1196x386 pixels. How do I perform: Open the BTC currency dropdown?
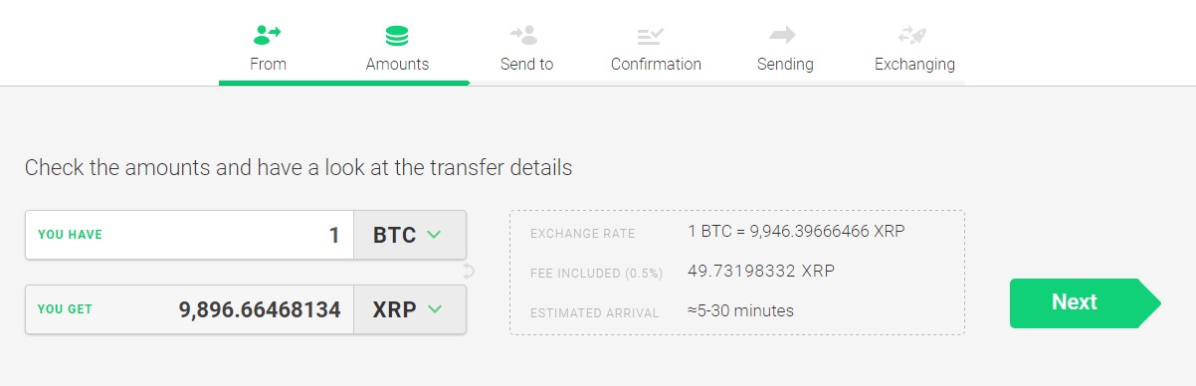tap(410, 236)
